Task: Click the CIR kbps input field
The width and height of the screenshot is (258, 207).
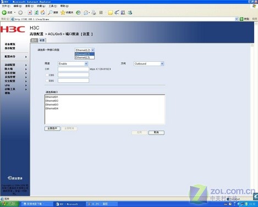Action: pyautogui.click(x=73, y=69)
